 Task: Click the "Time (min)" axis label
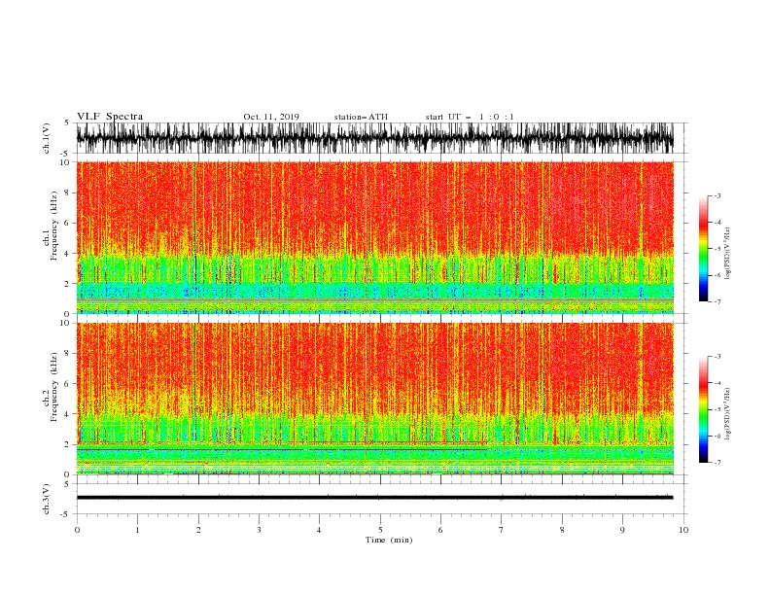[x=389, y=540]
